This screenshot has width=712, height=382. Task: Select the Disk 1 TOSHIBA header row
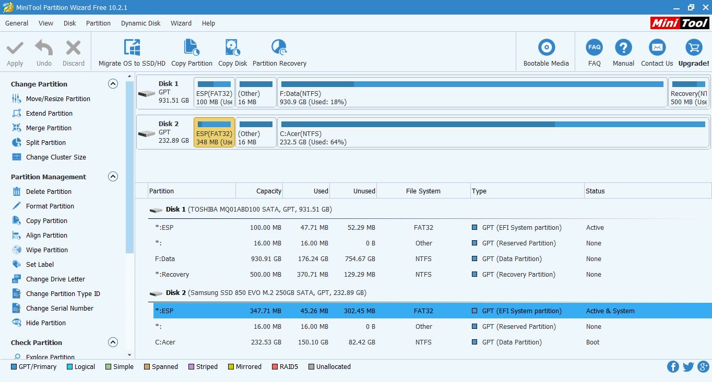[x=430, y=209]
